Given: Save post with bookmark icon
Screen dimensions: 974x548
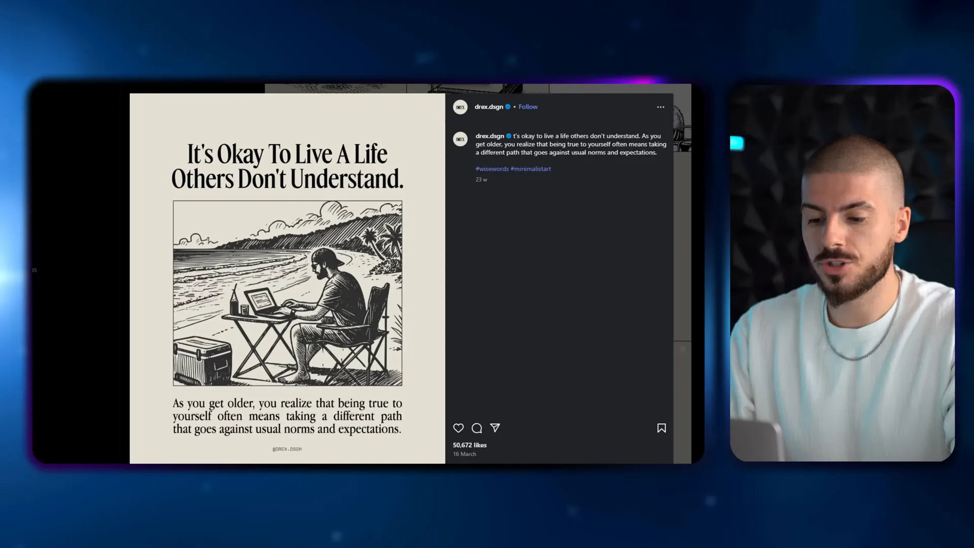Looking at the screenshot, I should 661,428.
